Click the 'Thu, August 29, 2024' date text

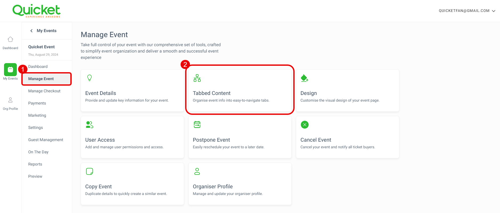click(x=43, y=55)
